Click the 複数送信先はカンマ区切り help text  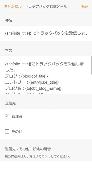(38, 156)
